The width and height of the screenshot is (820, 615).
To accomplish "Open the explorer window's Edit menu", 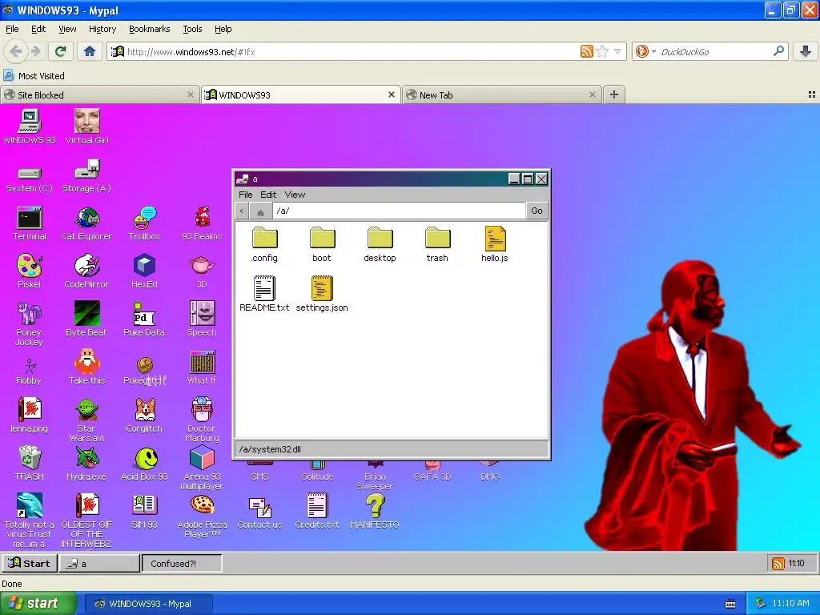I will 268,195.
